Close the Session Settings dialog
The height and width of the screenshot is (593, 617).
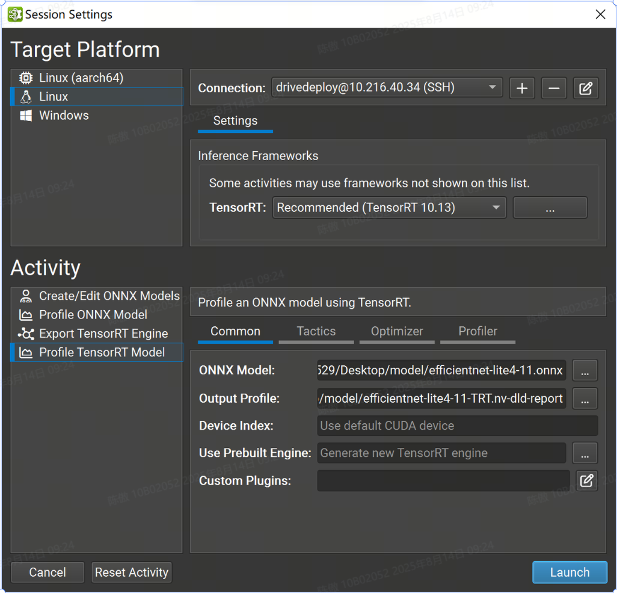tap(601, 14)
